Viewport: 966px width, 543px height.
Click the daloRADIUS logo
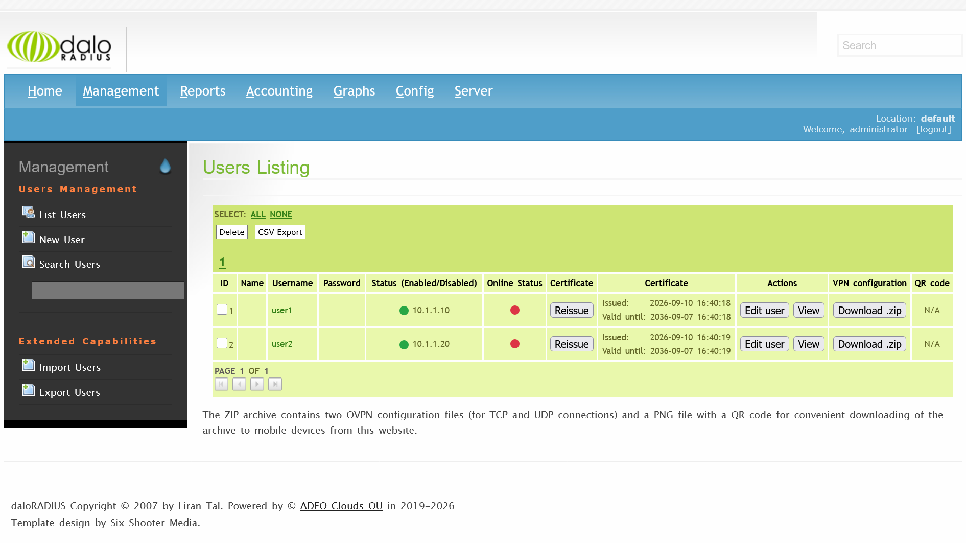click(59, 46)
